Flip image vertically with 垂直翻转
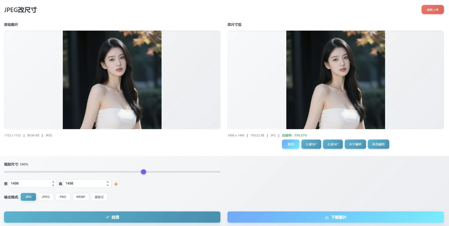 pos(378,144)
